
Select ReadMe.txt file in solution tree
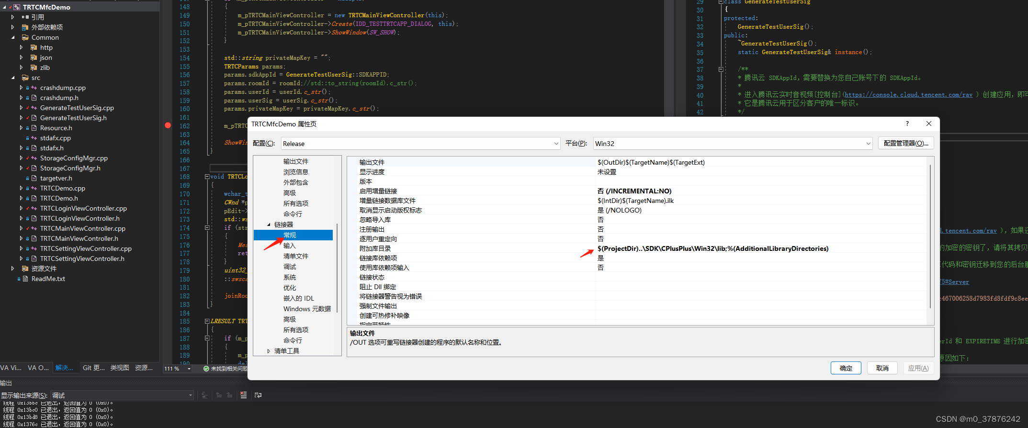[x=48, y=279]
